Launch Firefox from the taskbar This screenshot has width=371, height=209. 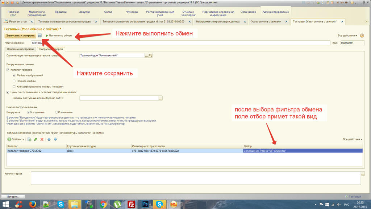(33, 204)
